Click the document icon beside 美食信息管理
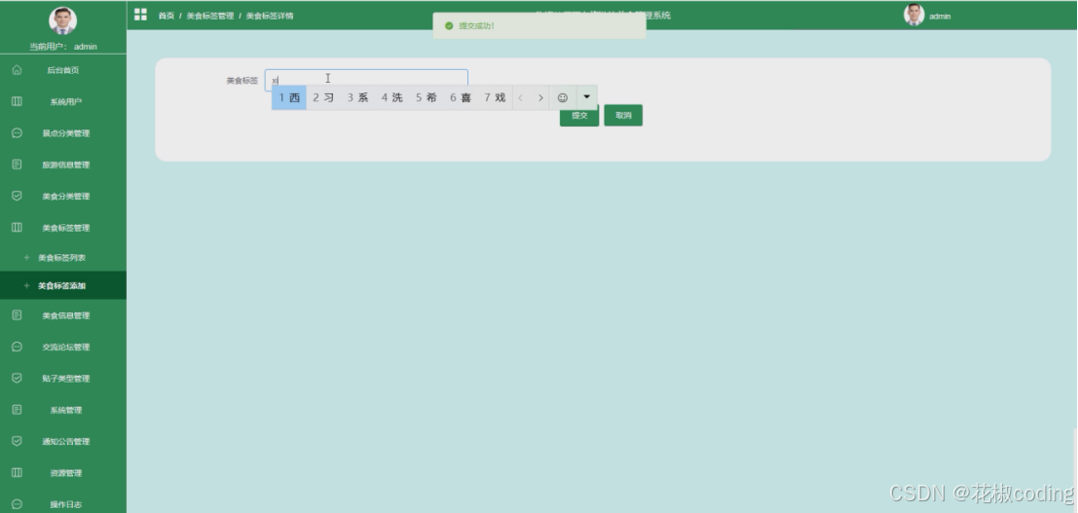The image size is (1078, 513). click(x=18, y=315)
